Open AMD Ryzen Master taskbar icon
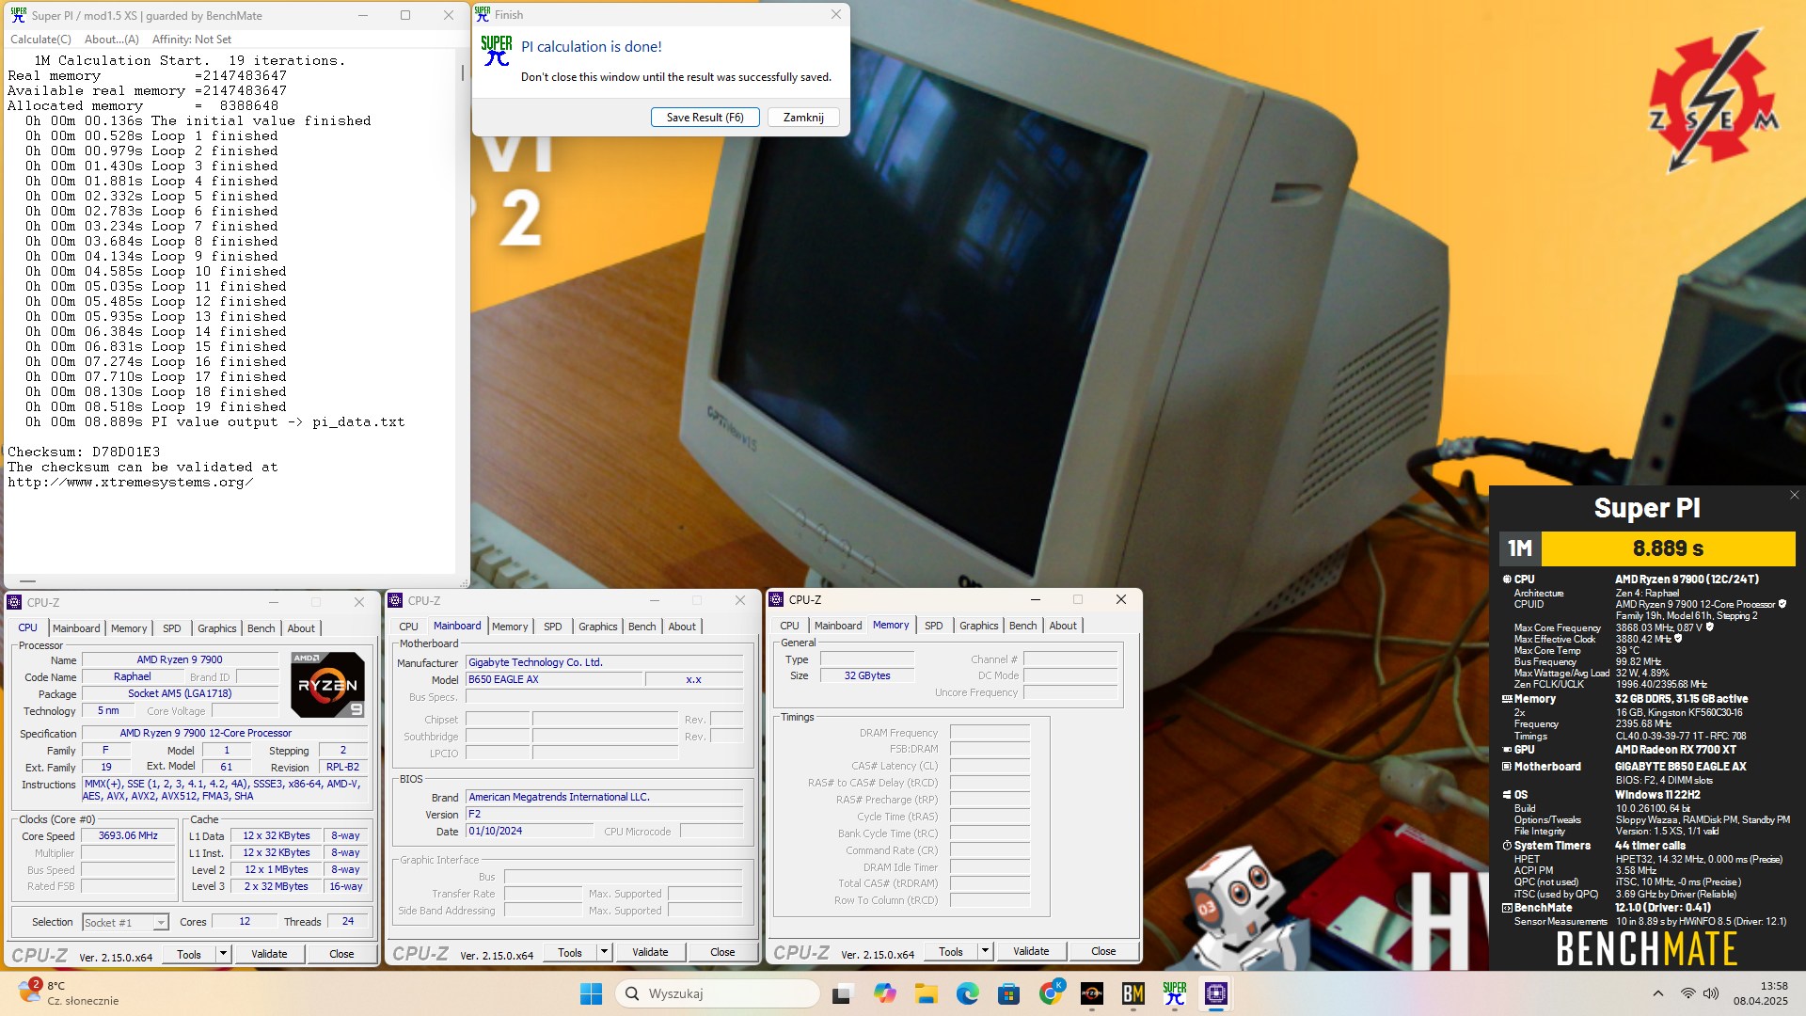 [x=1092, y=993]
